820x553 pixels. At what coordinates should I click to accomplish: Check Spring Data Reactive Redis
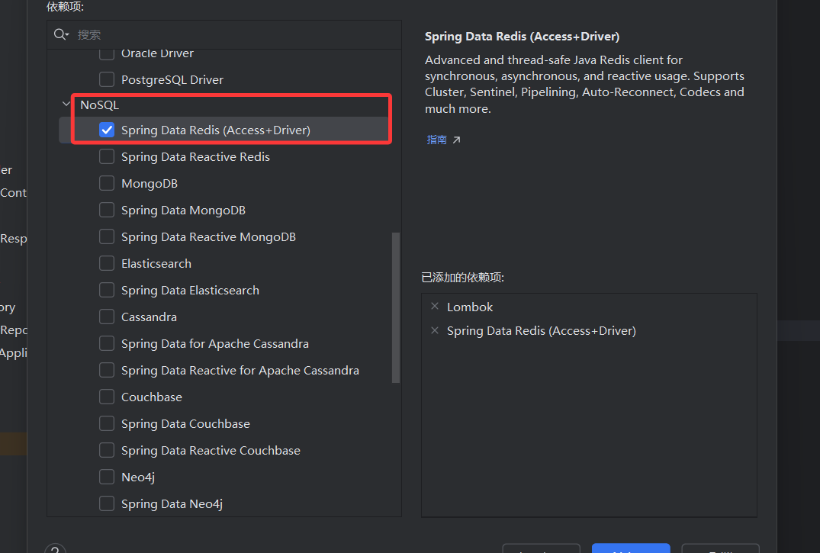click(x=107, y=156)
